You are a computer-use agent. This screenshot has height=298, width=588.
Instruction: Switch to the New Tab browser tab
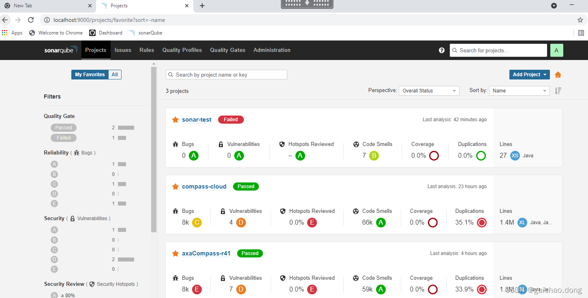[x=47, y=6]
